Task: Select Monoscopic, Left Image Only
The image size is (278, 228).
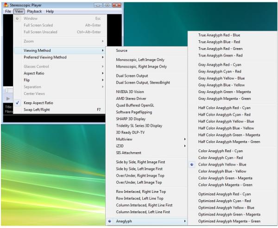Action: (146, 60)
